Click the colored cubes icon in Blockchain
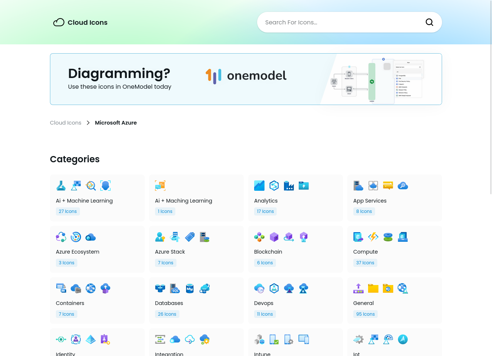This screenshot has width=492, height=356. click(259, 237)
